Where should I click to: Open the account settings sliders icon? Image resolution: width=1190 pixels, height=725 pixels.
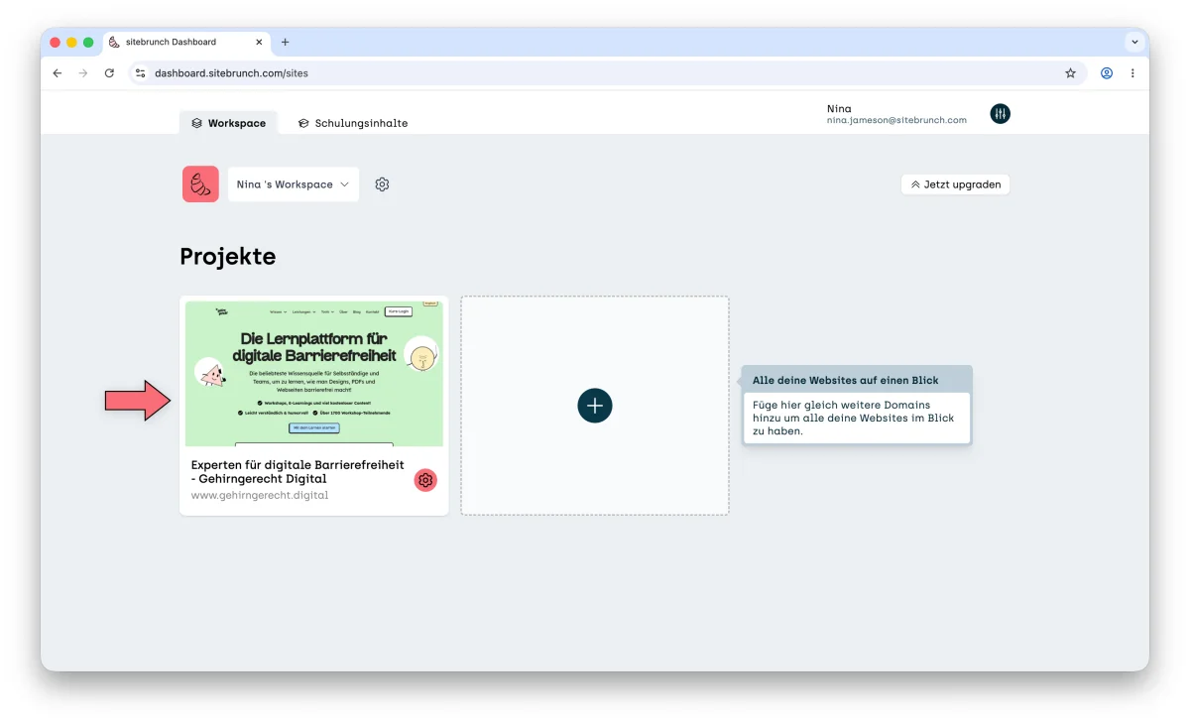click(x=1000, y=114)
